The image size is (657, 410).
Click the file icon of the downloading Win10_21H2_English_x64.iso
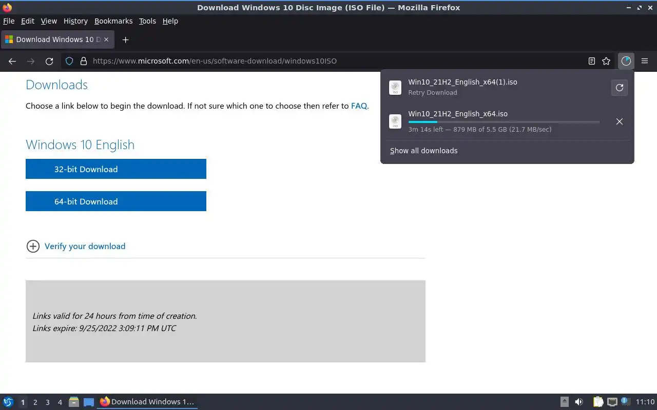pos(395,121)
